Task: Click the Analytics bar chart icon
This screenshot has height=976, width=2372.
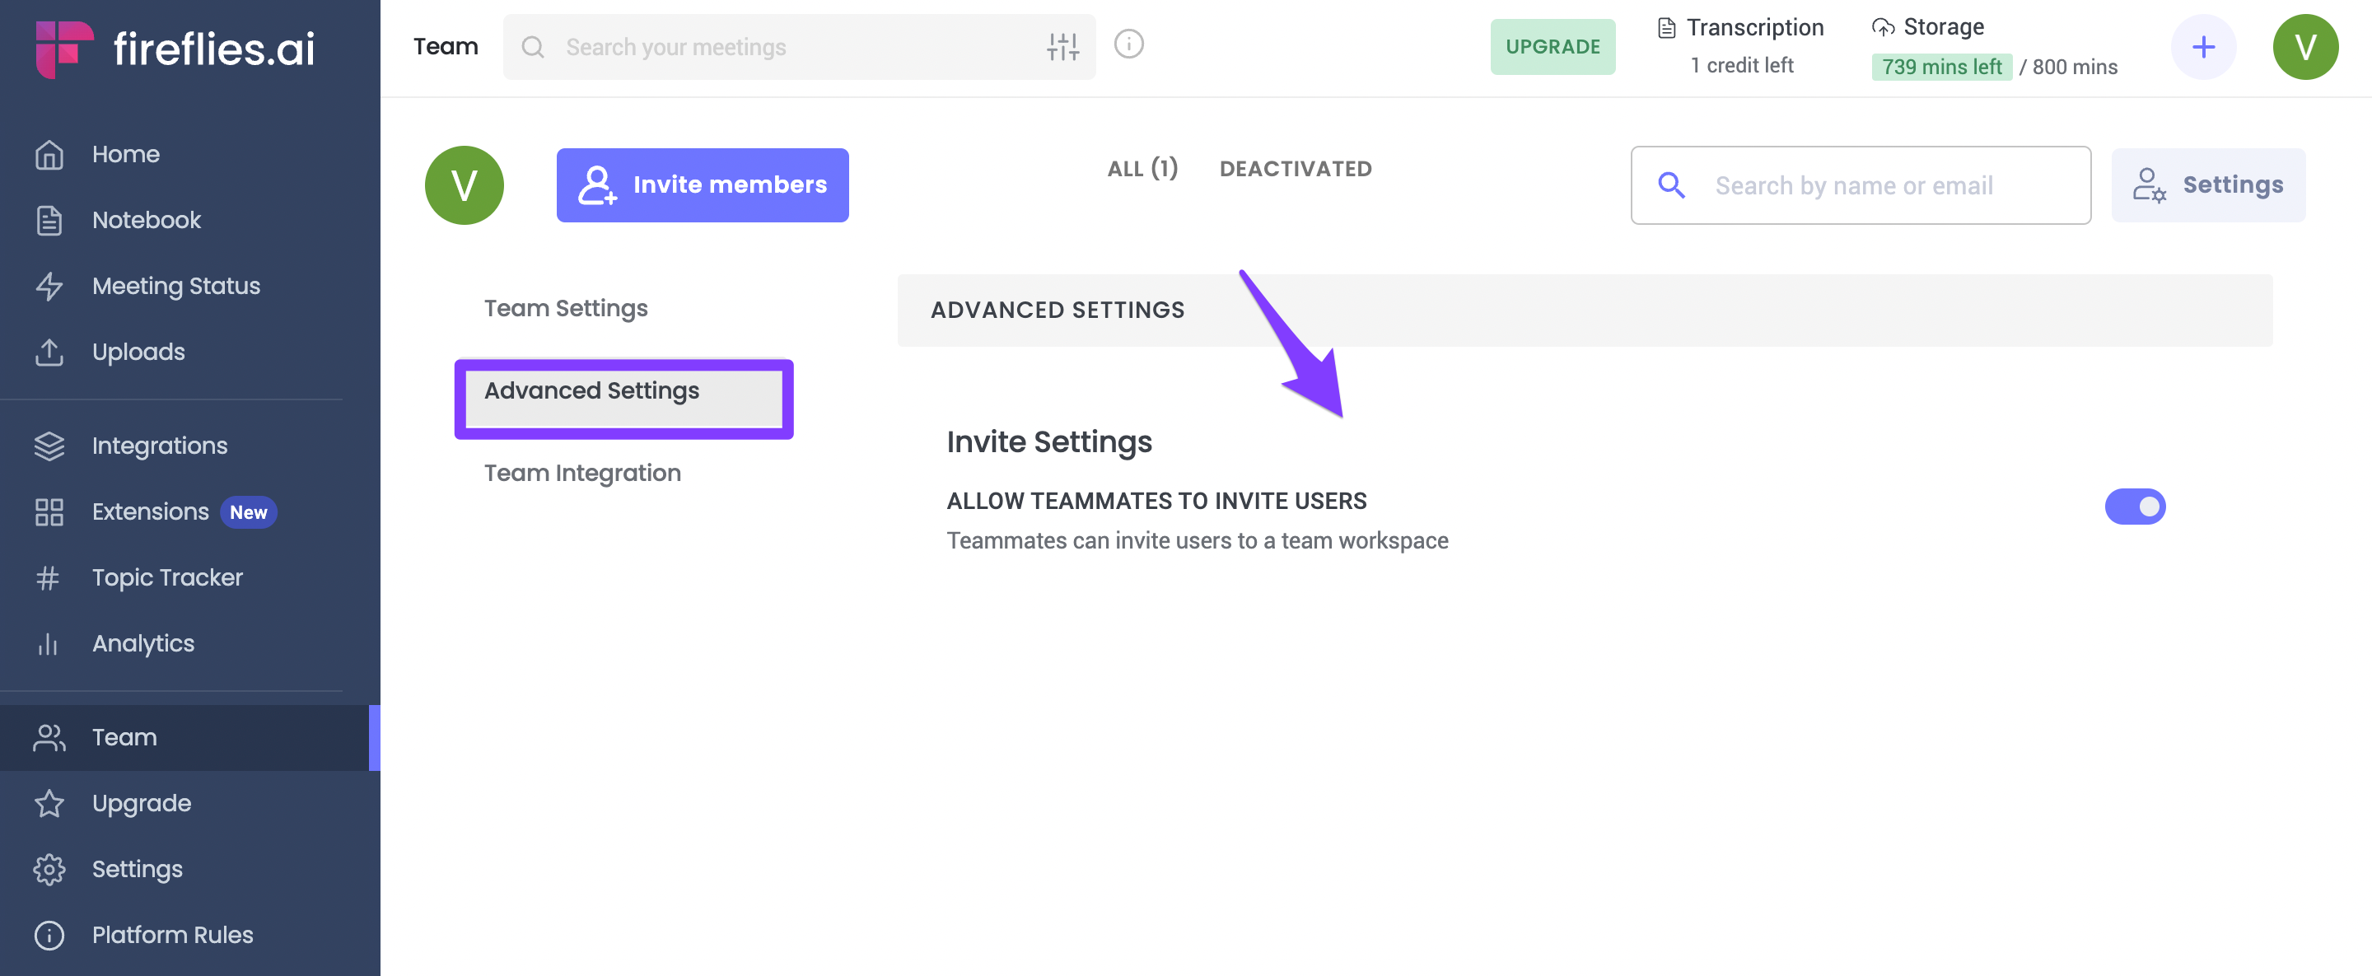Action: click(x=48, y=643)
